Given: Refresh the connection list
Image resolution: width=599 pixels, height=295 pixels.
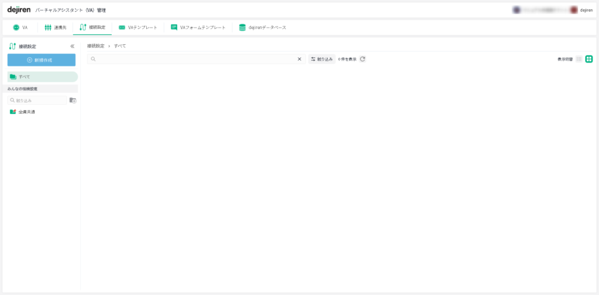Looking at the screenshot, I should point(363,59).
